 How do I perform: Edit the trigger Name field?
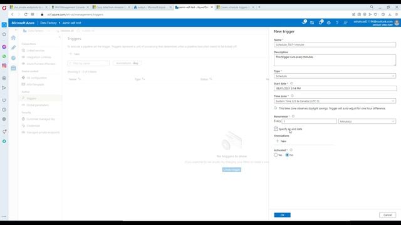pyautogui.click(x=335, y=44)
